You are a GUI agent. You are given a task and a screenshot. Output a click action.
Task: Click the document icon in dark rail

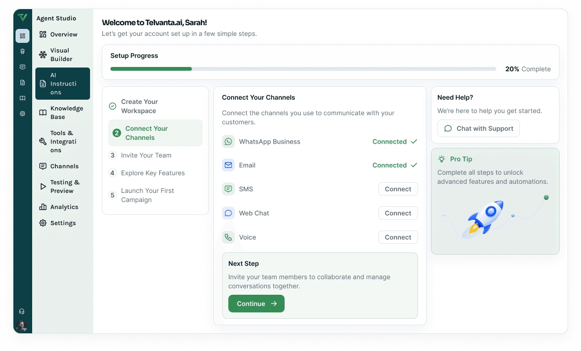[x=23, y=83]
